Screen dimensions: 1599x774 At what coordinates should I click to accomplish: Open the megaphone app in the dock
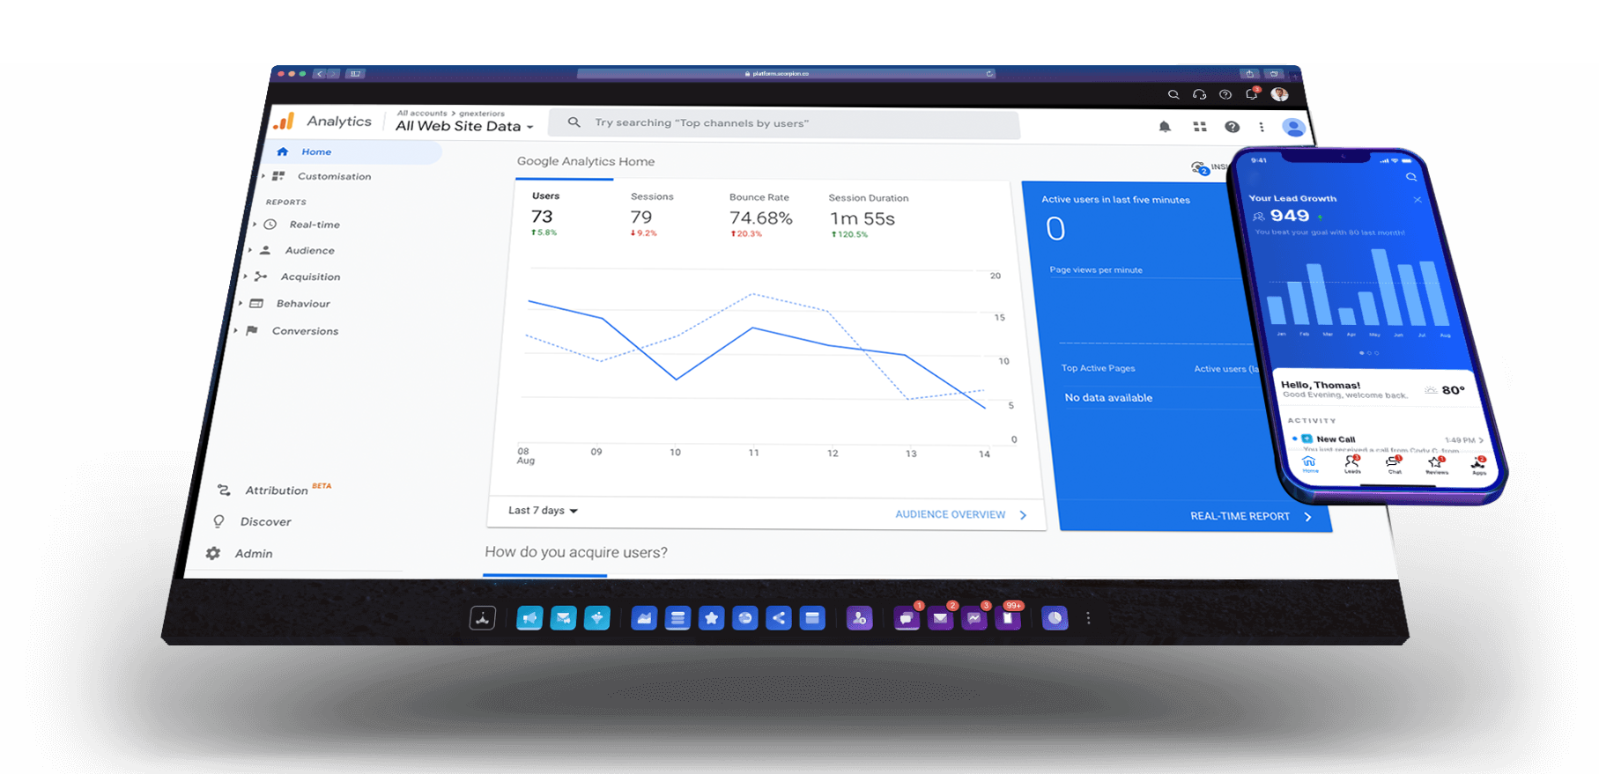tap(529, 619)
